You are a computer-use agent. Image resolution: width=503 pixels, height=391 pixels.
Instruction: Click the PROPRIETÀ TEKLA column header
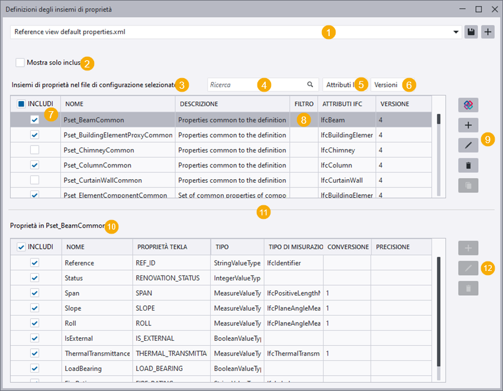(170, 247)
